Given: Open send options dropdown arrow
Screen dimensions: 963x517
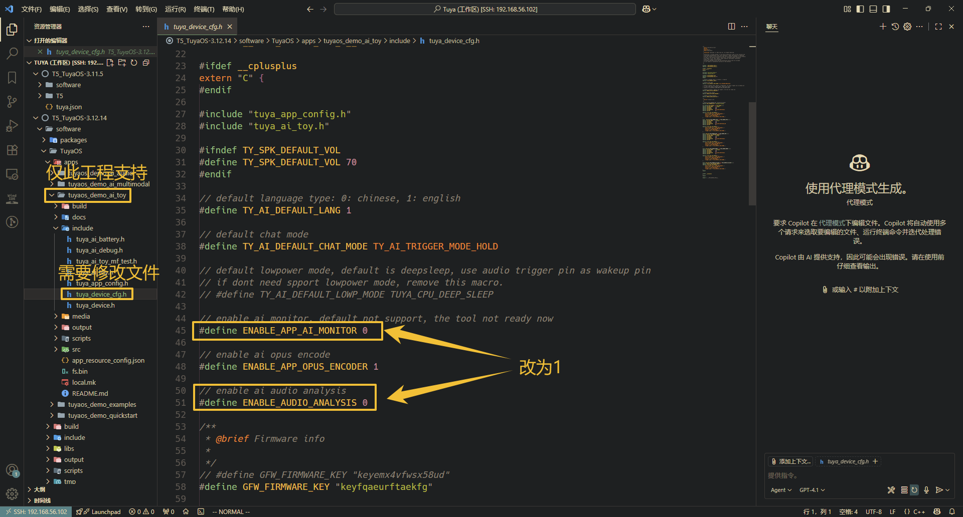Looking at the screenshot, I should 947,490.
